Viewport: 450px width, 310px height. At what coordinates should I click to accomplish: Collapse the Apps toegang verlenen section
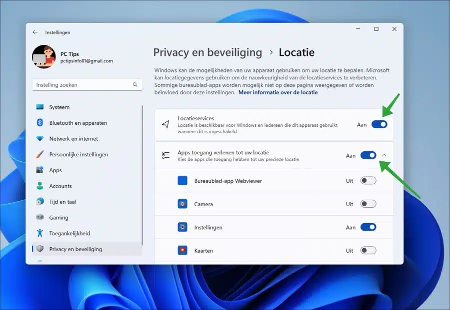[384, 155]
